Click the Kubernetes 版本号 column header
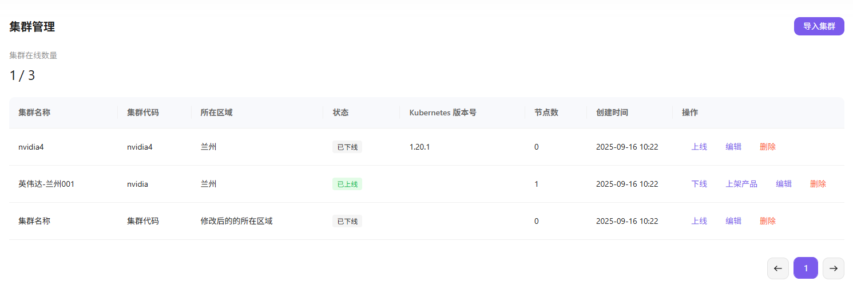Viewport: 853px width, 281px height. coord(443,113)
